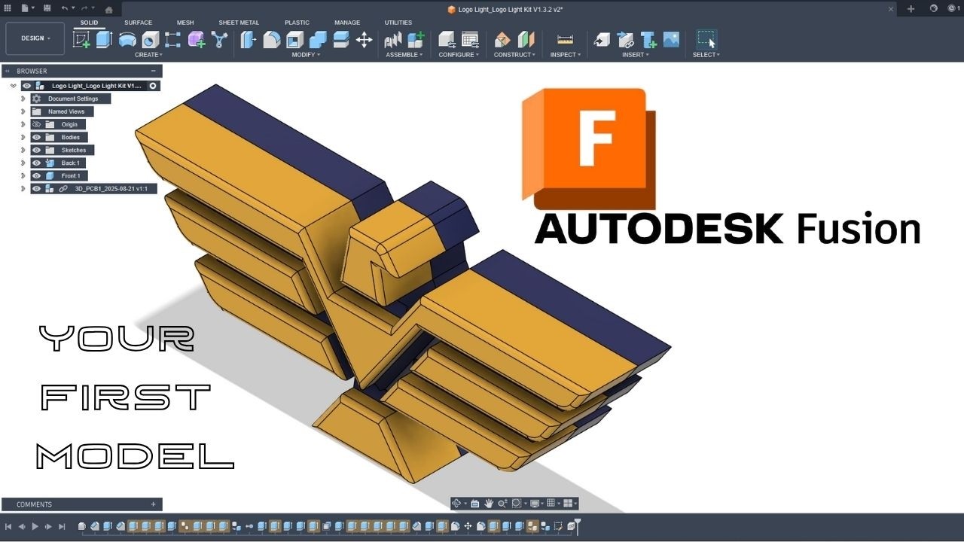The image size is (964, 542).
Task: Collapse the BROWSER panel with minus
Action: tap(154, 71)
